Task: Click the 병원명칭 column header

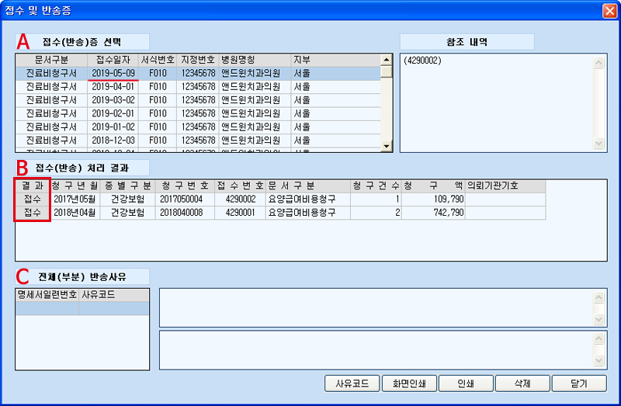Action: tap(238, 60)
